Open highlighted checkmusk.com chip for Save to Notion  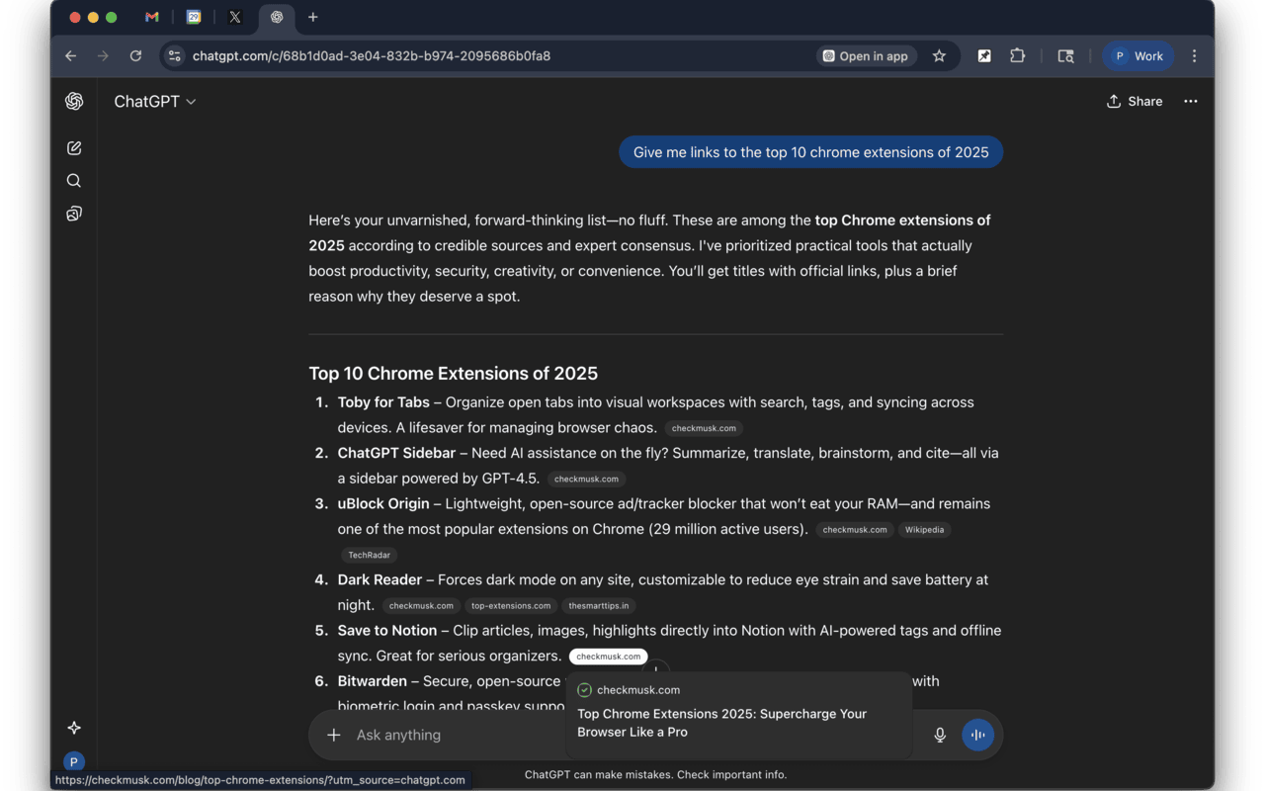coord(609,657)
